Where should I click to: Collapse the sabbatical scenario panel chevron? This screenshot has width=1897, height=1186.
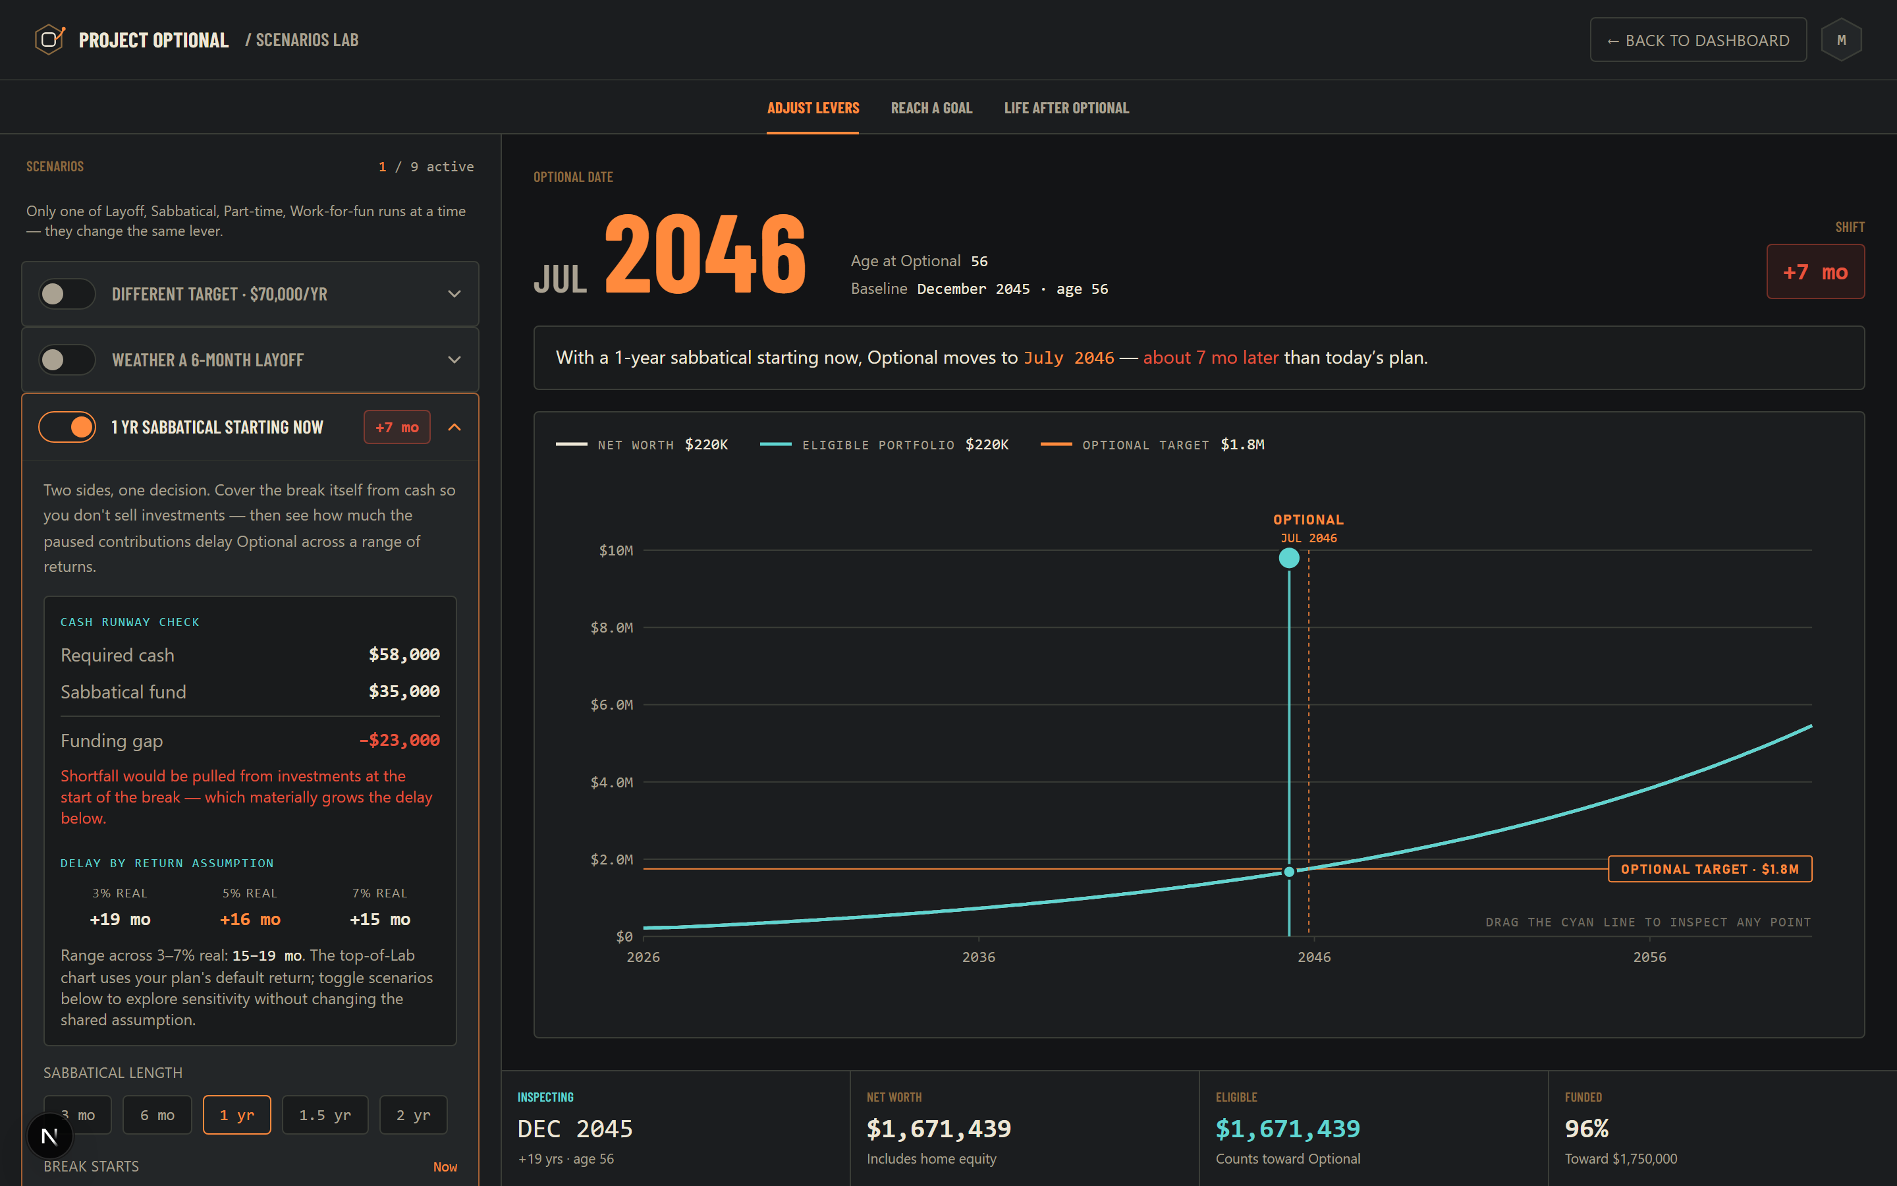[454, 427]
